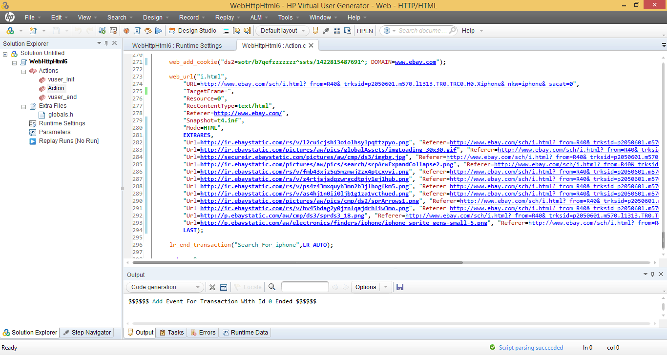Viewport: 667px width, 355px height.
Task: Open the Code generation dropdown
Action: click(x=165, y=287)
